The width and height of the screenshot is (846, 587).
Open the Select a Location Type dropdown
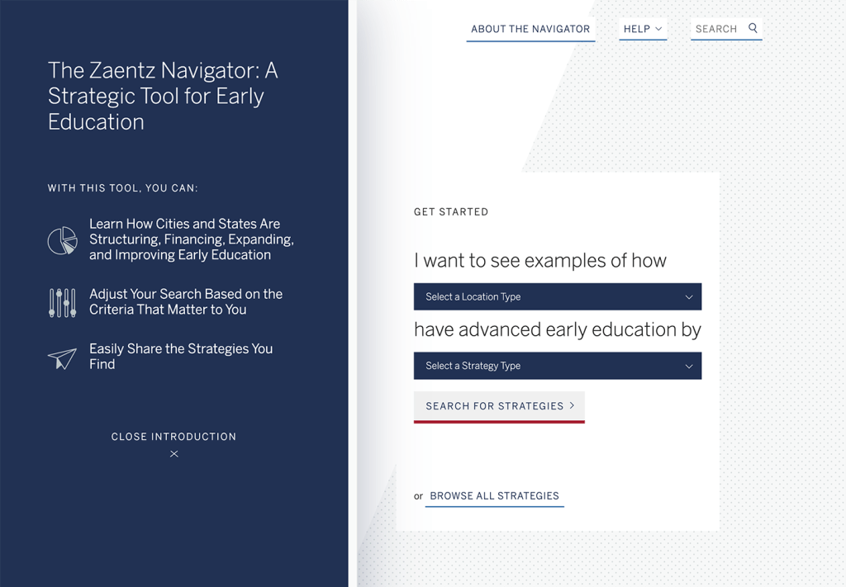(x=557, y=296)
